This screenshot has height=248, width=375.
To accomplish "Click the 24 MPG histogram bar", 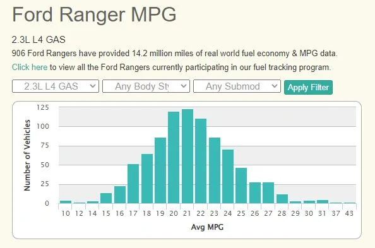I will (228, 177).
